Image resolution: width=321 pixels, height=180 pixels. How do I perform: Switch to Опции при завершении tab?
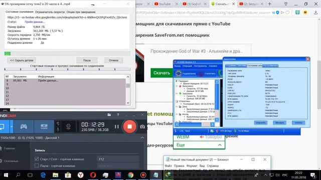coord(81,12)
